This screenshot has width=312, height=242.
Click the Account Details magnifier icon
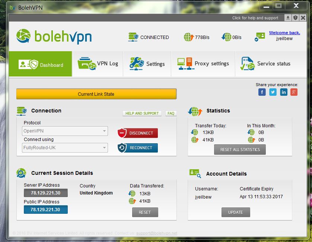[x=195, y=174]
